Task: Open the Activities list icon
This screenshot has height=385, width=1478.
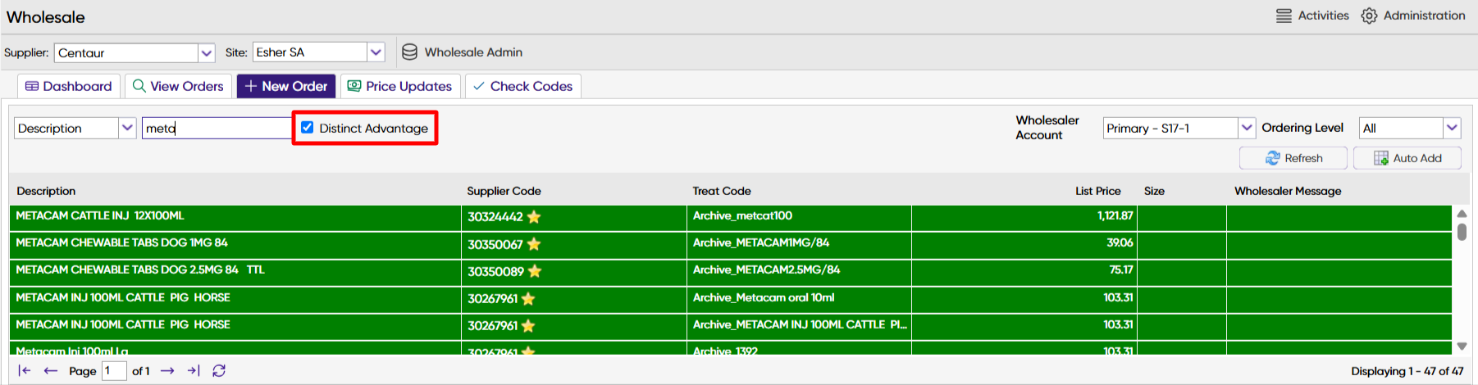Action: (x=1284, y=16)
